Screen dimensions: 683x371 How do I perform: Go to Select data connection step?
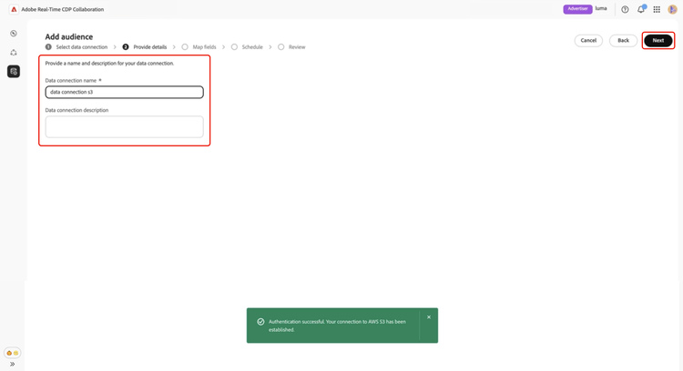point(76,47)
